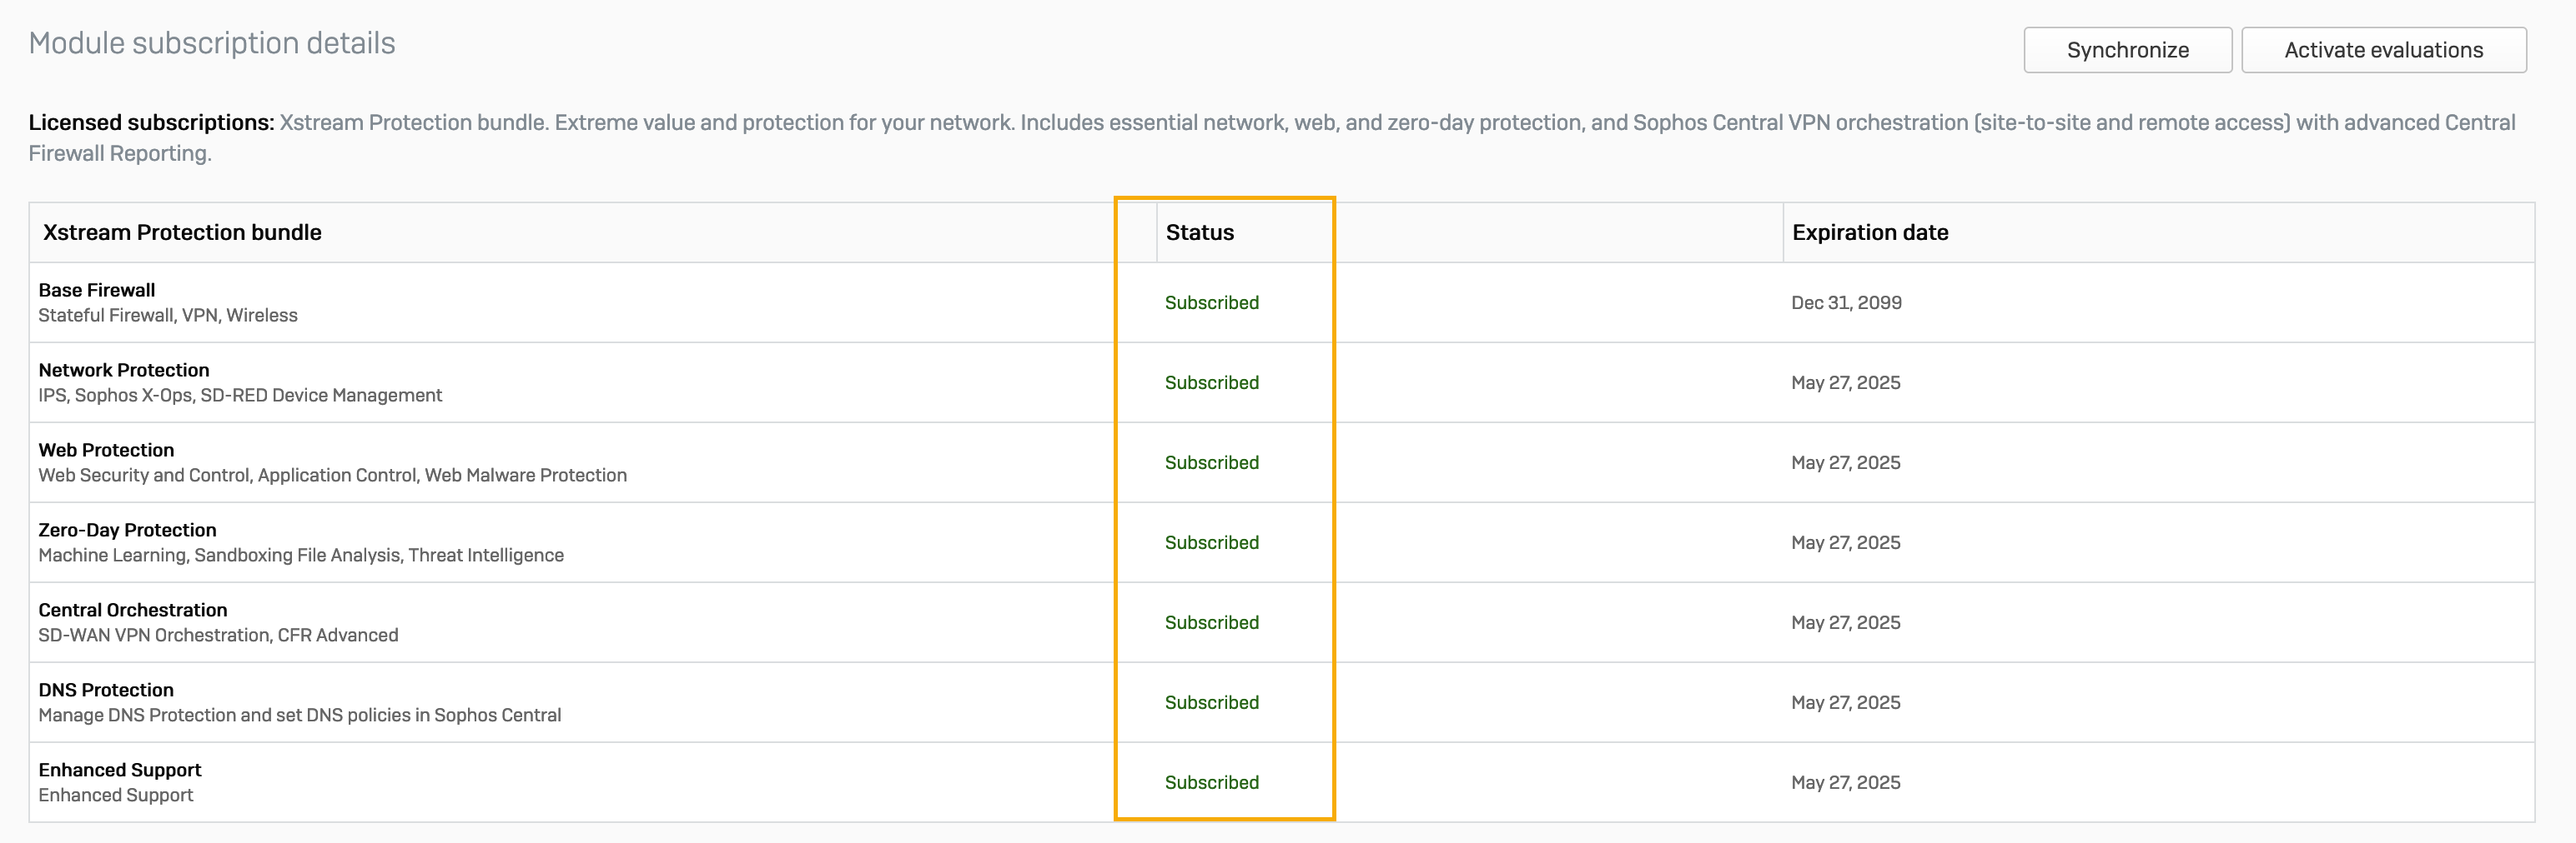Click the DNS Protection module name
Viewport: 2576px width, 843px height.
[106, 689]
